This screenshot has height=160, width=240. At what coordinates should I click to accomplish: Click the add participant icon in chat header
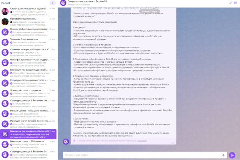[230, 3]
